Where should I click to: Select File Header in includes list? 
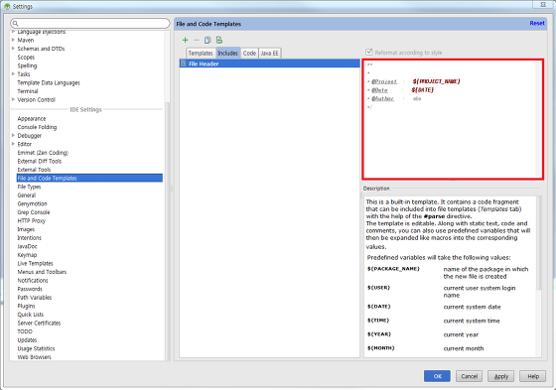[269, 64]
